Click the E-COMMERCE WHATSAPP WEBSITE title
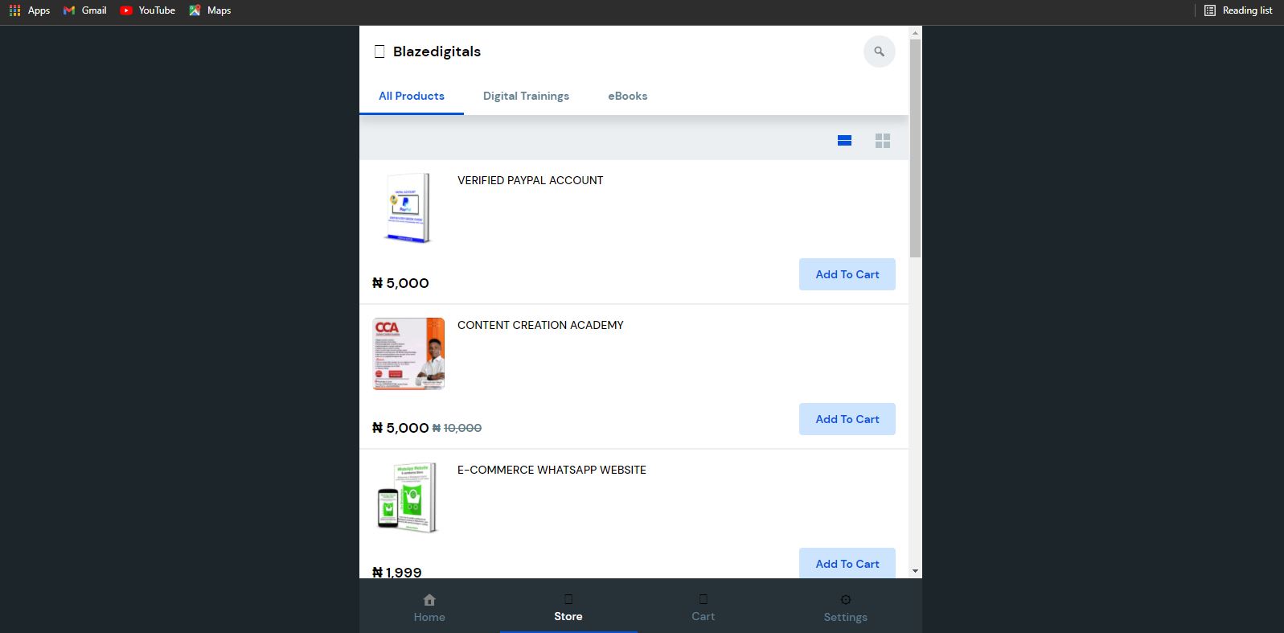 click(x=552, y=470)
